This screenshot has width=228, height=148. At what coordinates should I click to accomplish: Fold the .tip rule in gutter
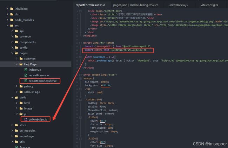(80, 89)
